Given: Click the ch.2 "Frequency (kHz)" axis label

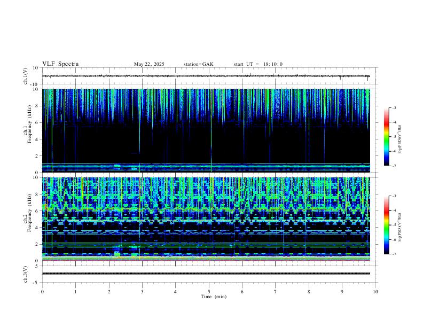Looking at the screenshot, I should coord(29,213).
